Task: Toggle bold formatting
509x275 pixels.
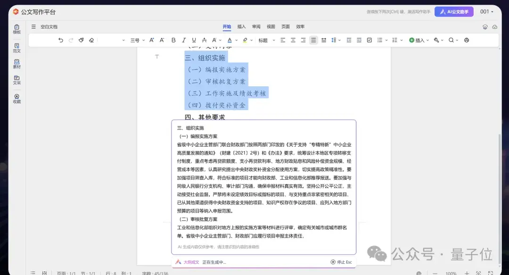Action: [x=173, y=40]
